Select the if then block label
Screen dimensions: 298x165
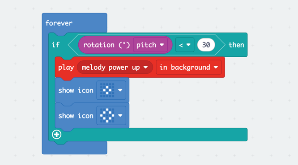(x=55, y=45)
